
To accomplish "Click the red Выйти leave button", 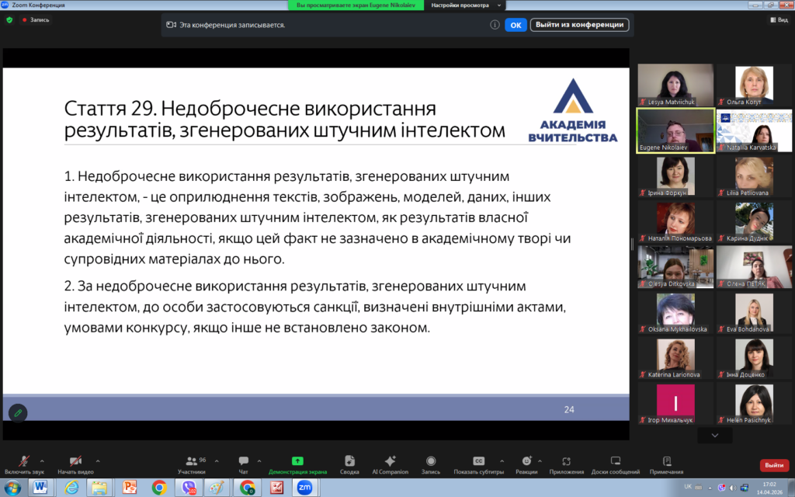I will [773, 464].
